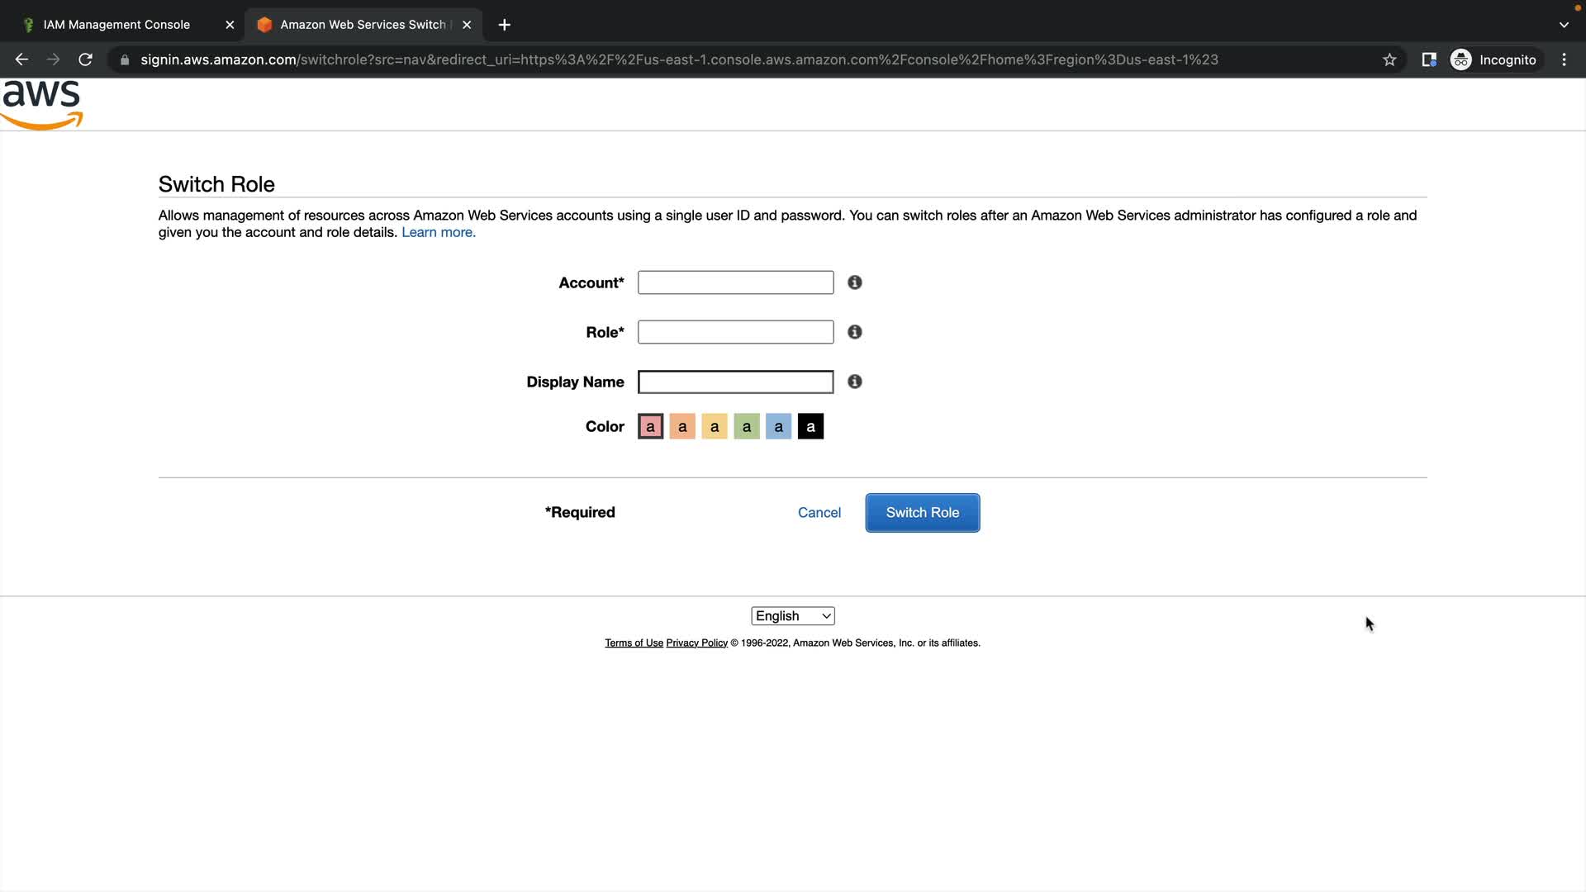Reload the page
1586x892 pixels.
[85, 59]
